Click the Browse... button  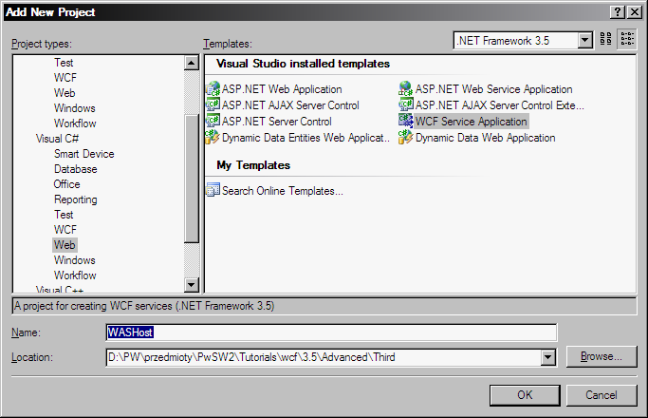click(x=602, y=356)
